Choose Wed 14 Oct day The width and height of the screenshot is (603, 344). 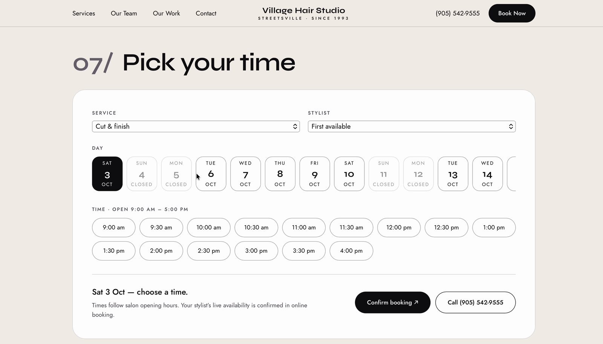pyautogui.click(x=487, y=174)
